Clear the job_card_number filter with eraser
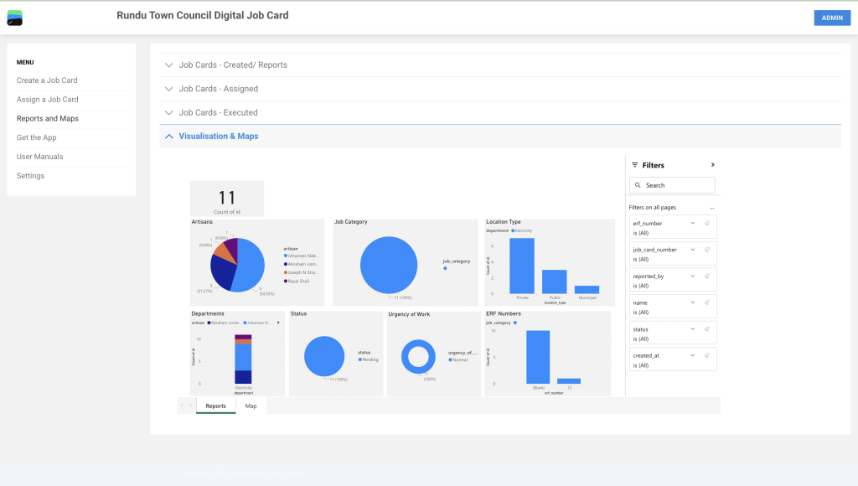Image resolution: width=858 pixels, height=486 pixels. click(x=707, y=250)
